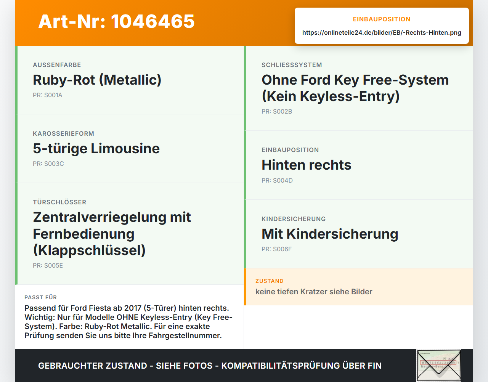Click the PR: S002B code
The width and height of the screenshot is (488, 382).
pos(277,112)
